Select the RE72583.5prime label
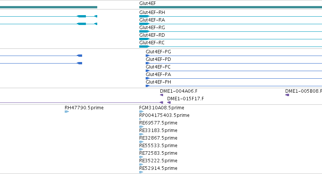322x174 pixels. pyautogui.click(x=158, y=154)
